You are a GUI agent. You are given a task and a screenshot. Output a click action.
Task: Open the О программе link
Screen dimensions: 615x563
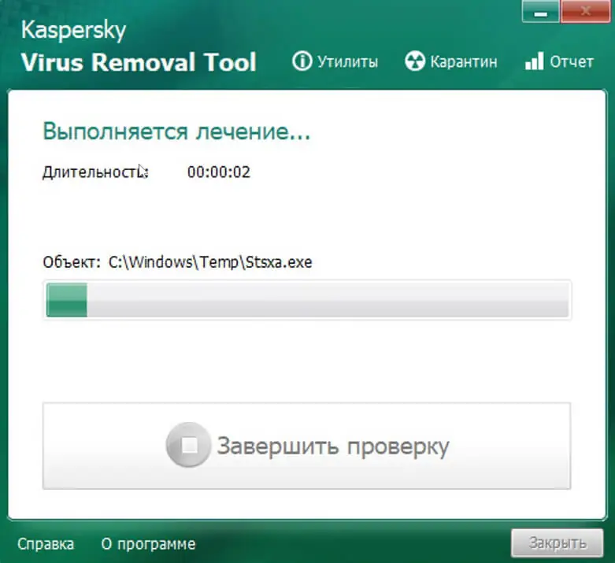coord(148,544)
